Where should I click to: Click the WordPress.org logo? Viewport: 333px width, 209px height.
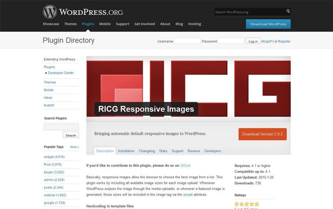(83, 12)
